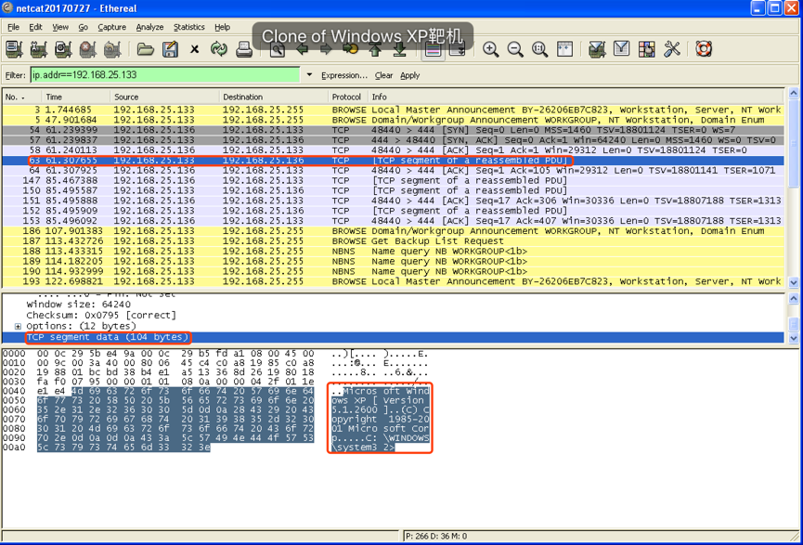Select the Window size: 64240 line
This screenshot has height=545, width=803.
point(78,305)
